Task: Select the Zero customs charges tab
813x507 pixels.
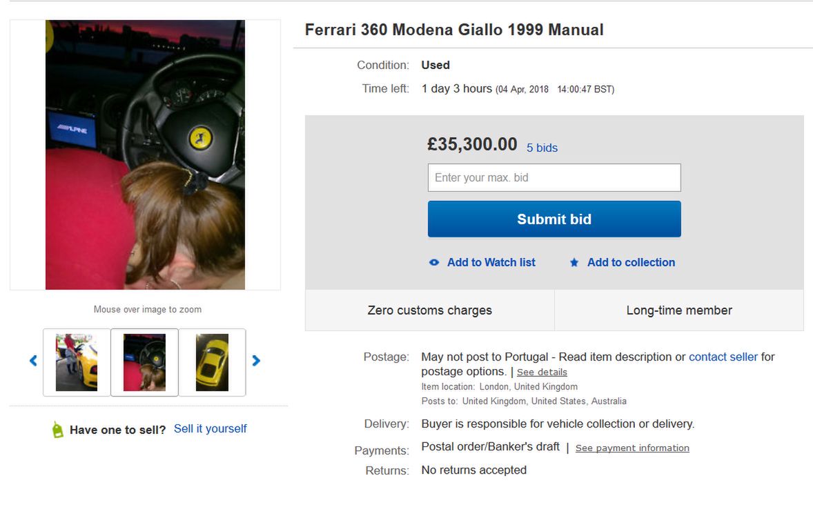Action: 430,310
